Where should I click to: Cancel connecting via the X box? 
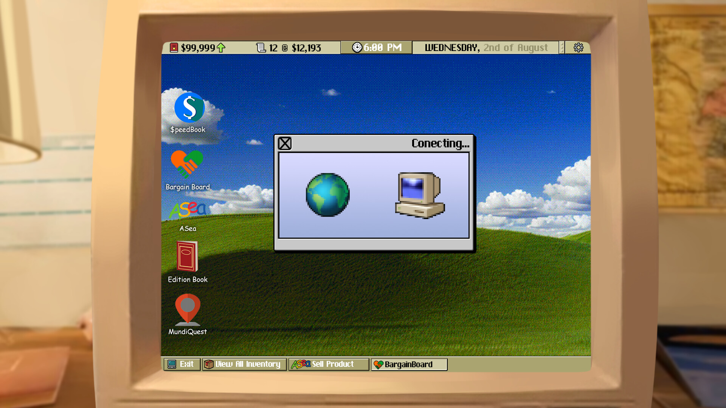(x=285, y=143)
